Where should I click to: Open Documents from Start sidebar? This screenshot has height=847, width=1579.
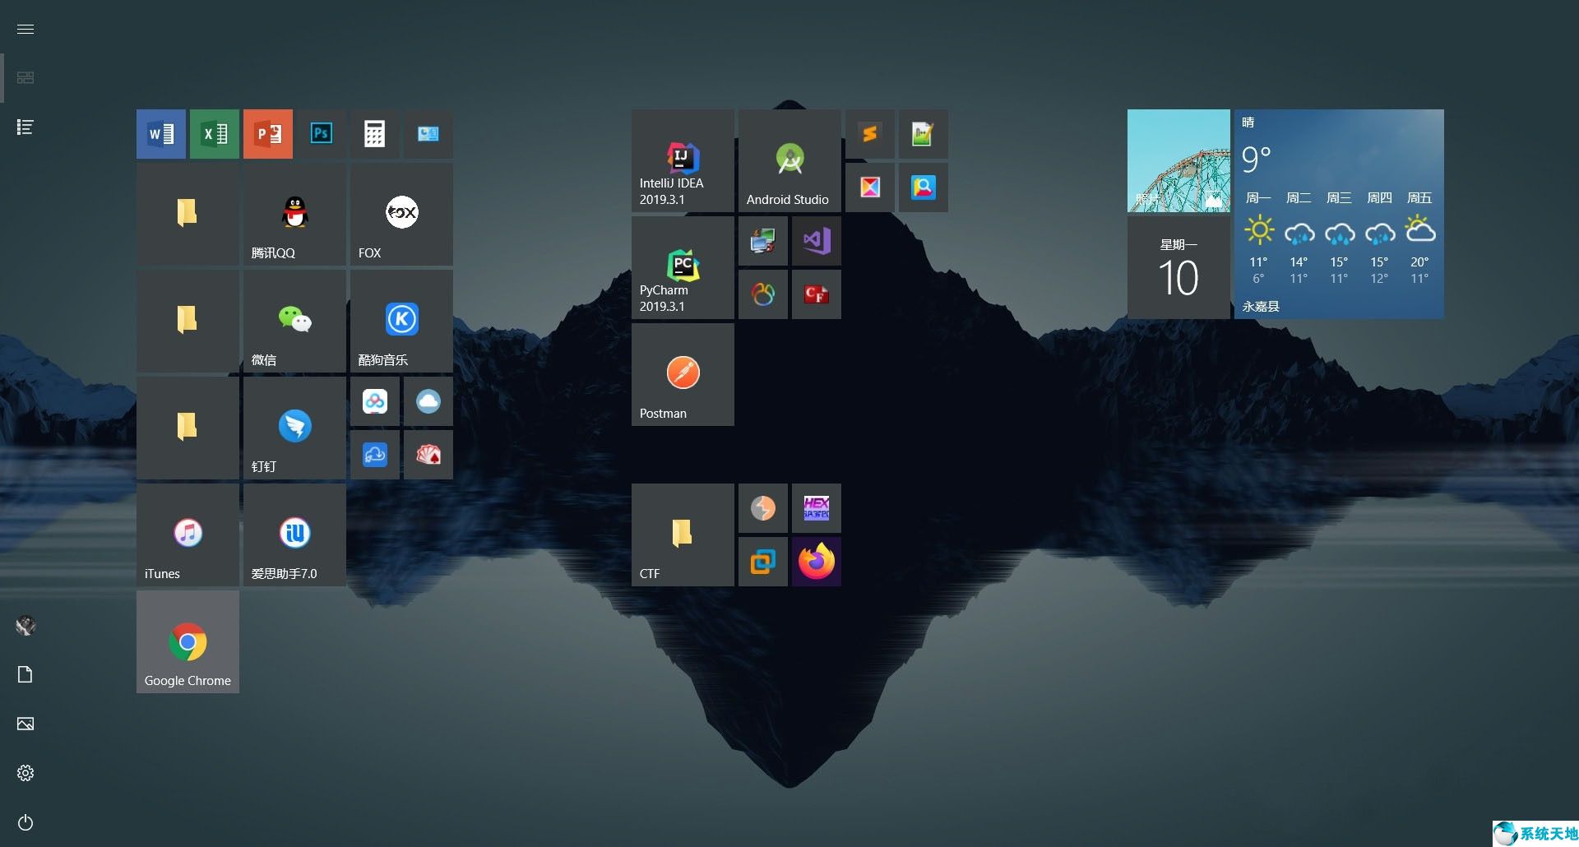point(25,674)
